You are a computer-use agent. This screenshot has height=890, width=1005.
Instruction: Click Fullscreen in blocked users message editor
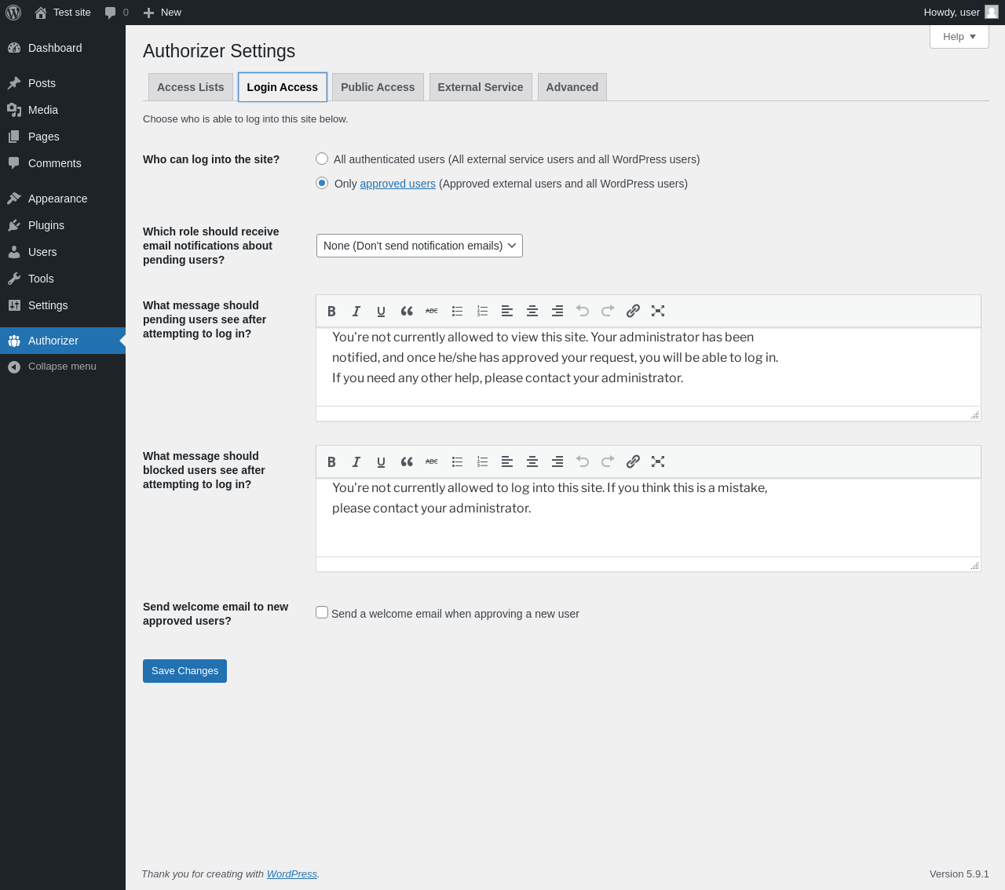[x=658, y=462]
